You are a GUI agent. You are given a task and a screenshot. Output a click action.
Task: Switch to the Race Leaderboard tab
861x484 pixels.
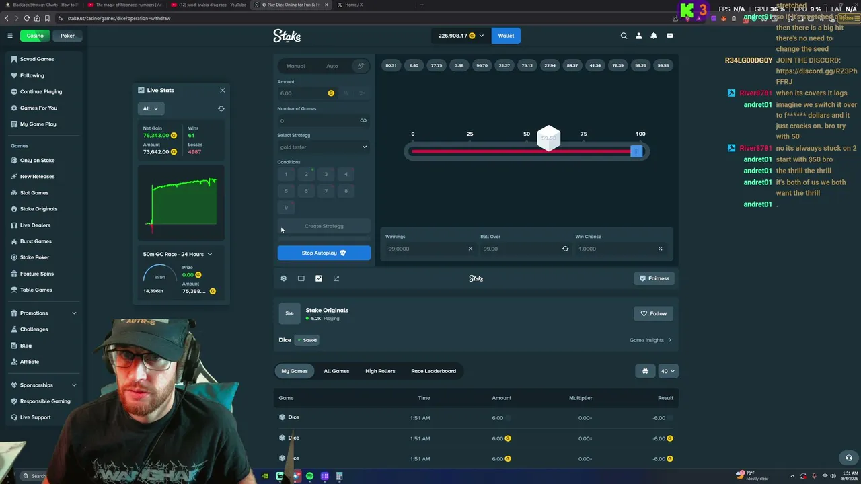[434, 371]
